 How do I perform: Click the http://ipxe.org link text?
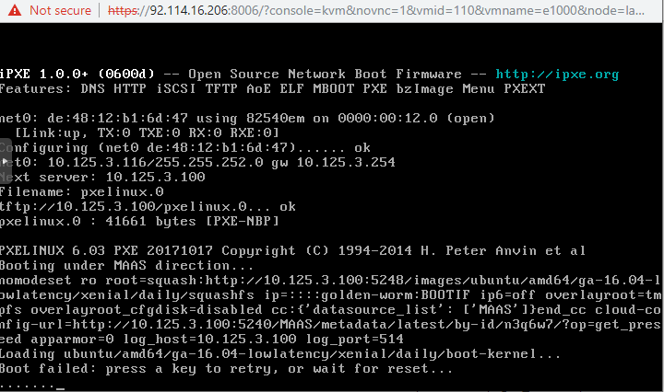pos(557,74)
